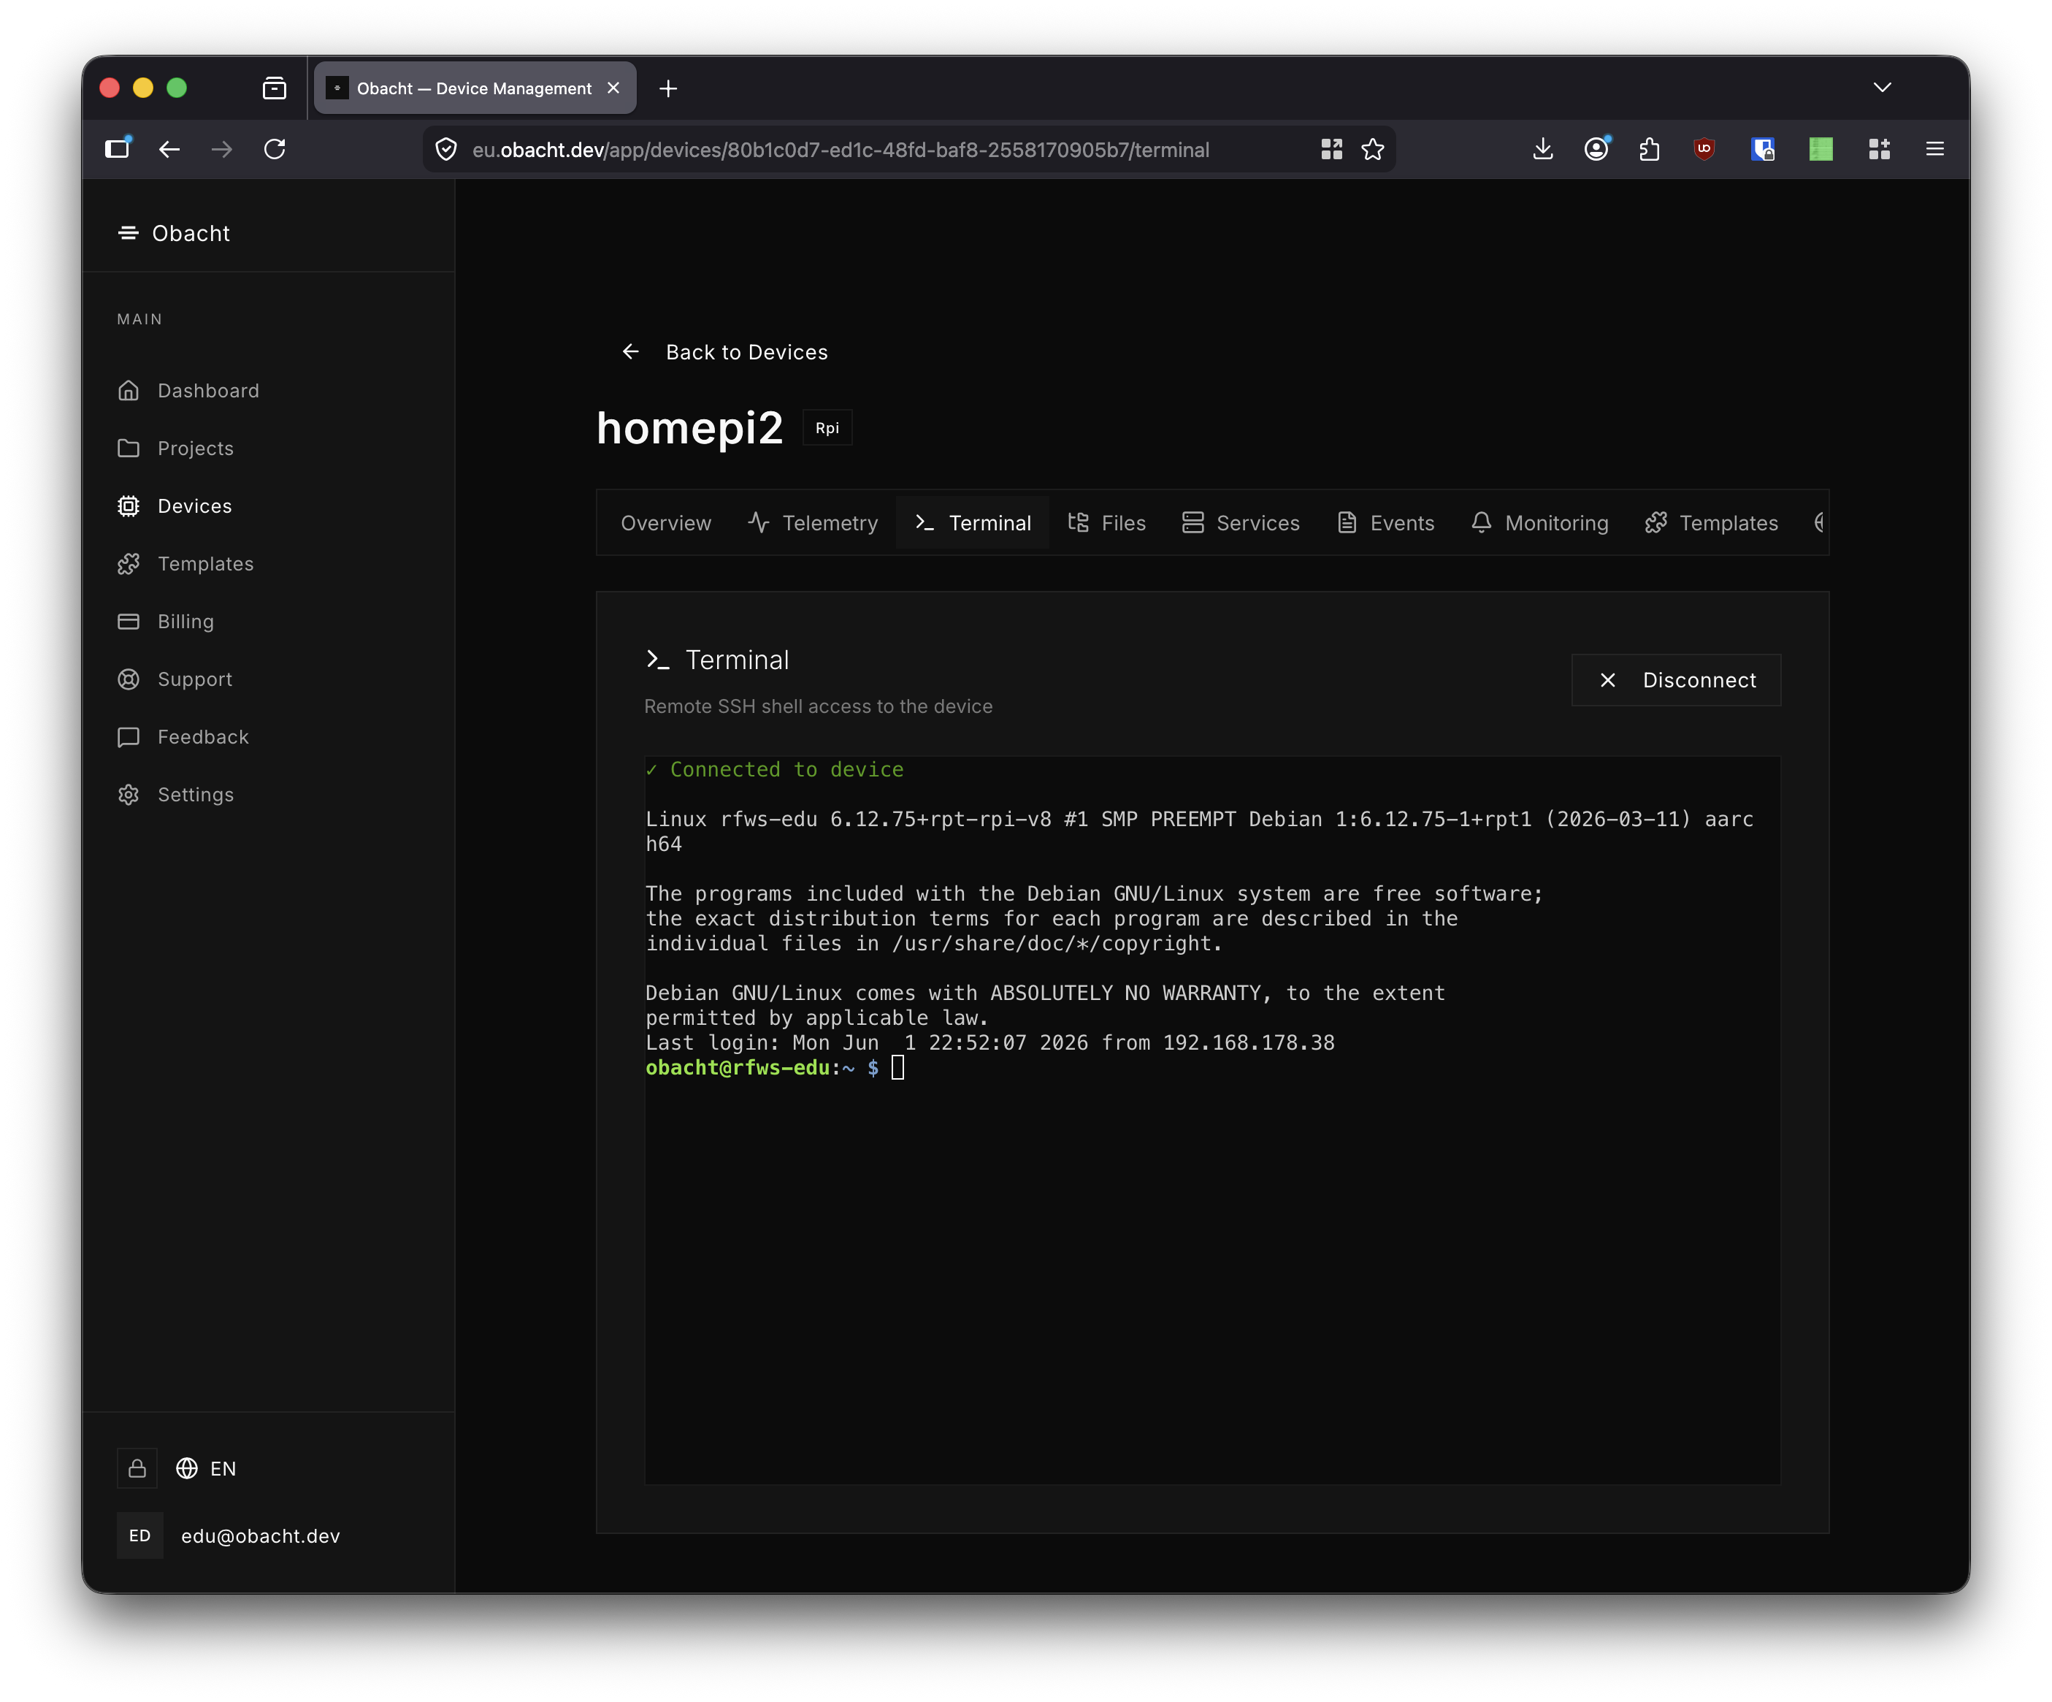2052x1702 pixels.
Task: Open Settings from the sidebar
Action: coord(176,795)
